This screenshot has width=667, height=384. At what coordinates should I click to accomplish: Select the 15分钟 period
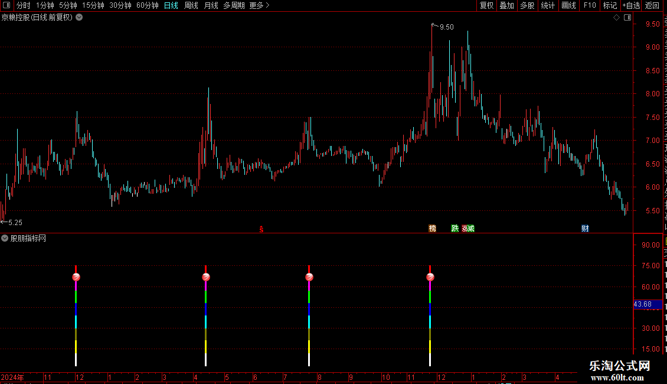93,5
